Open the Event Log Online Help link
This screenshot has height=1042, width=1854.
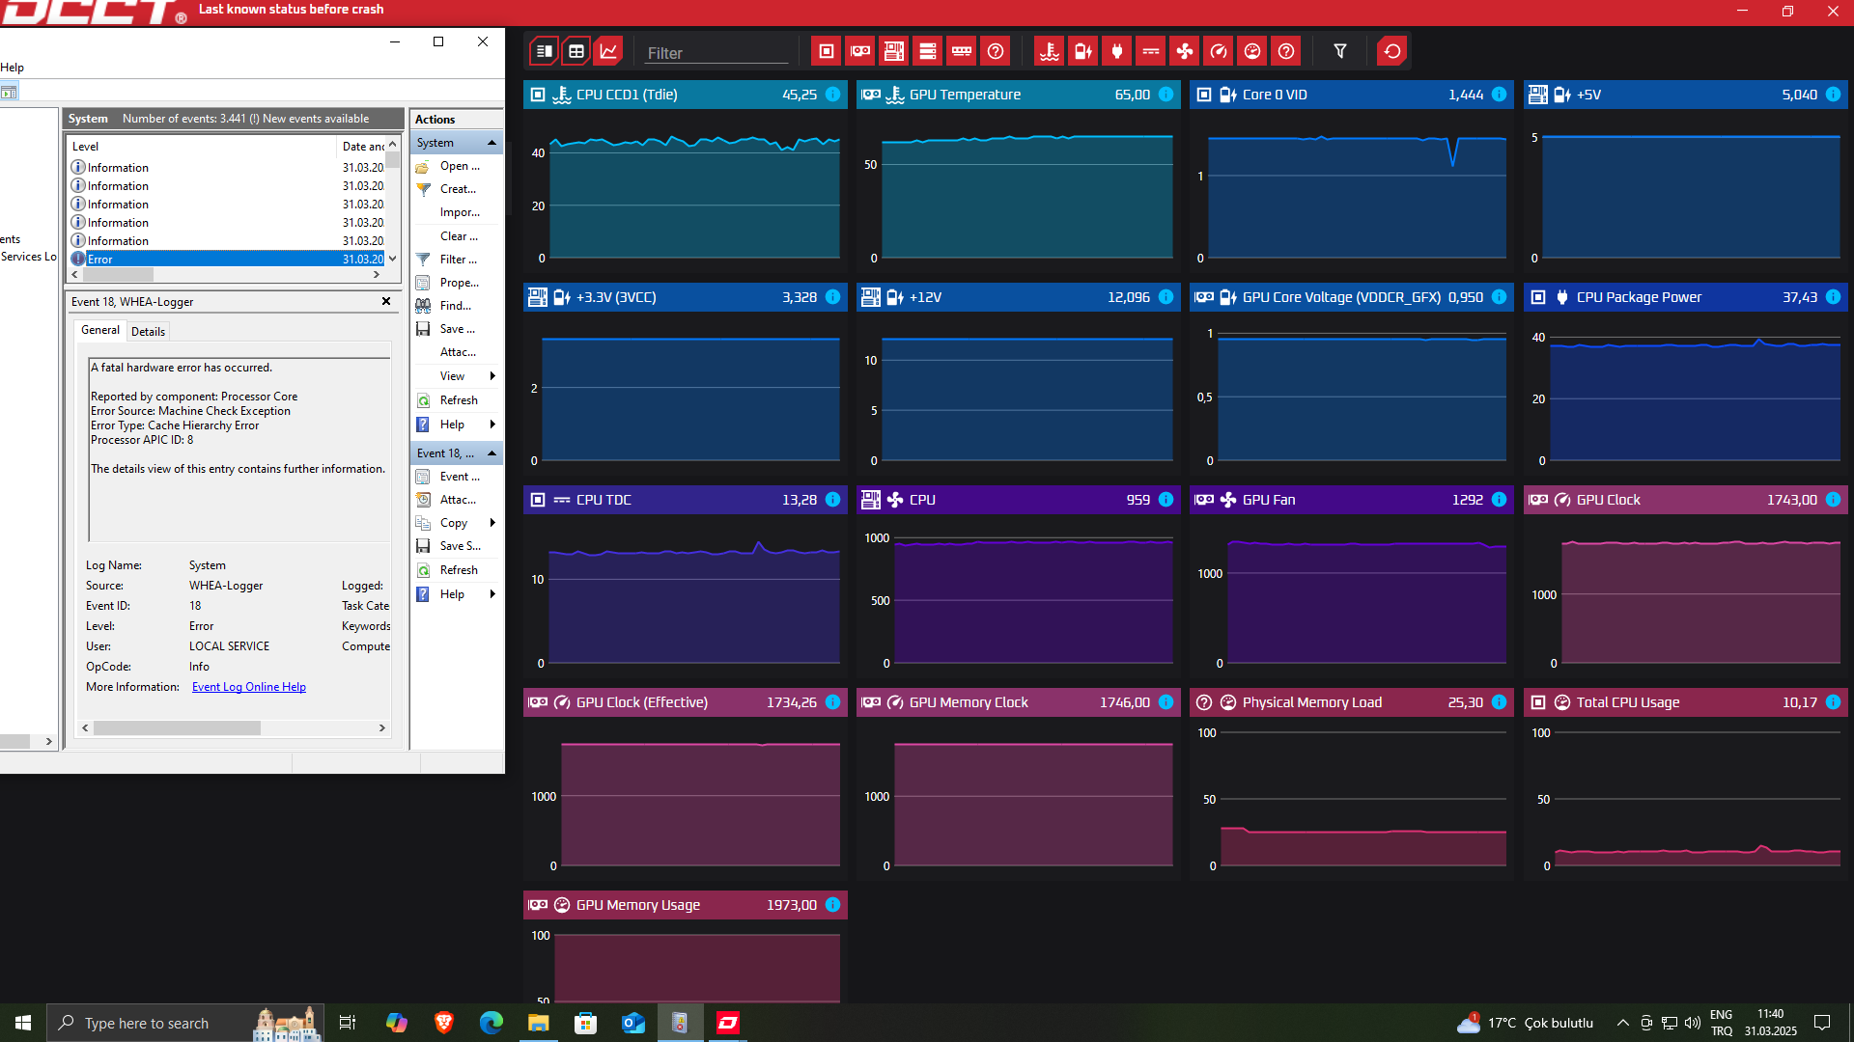coord(248,687)
